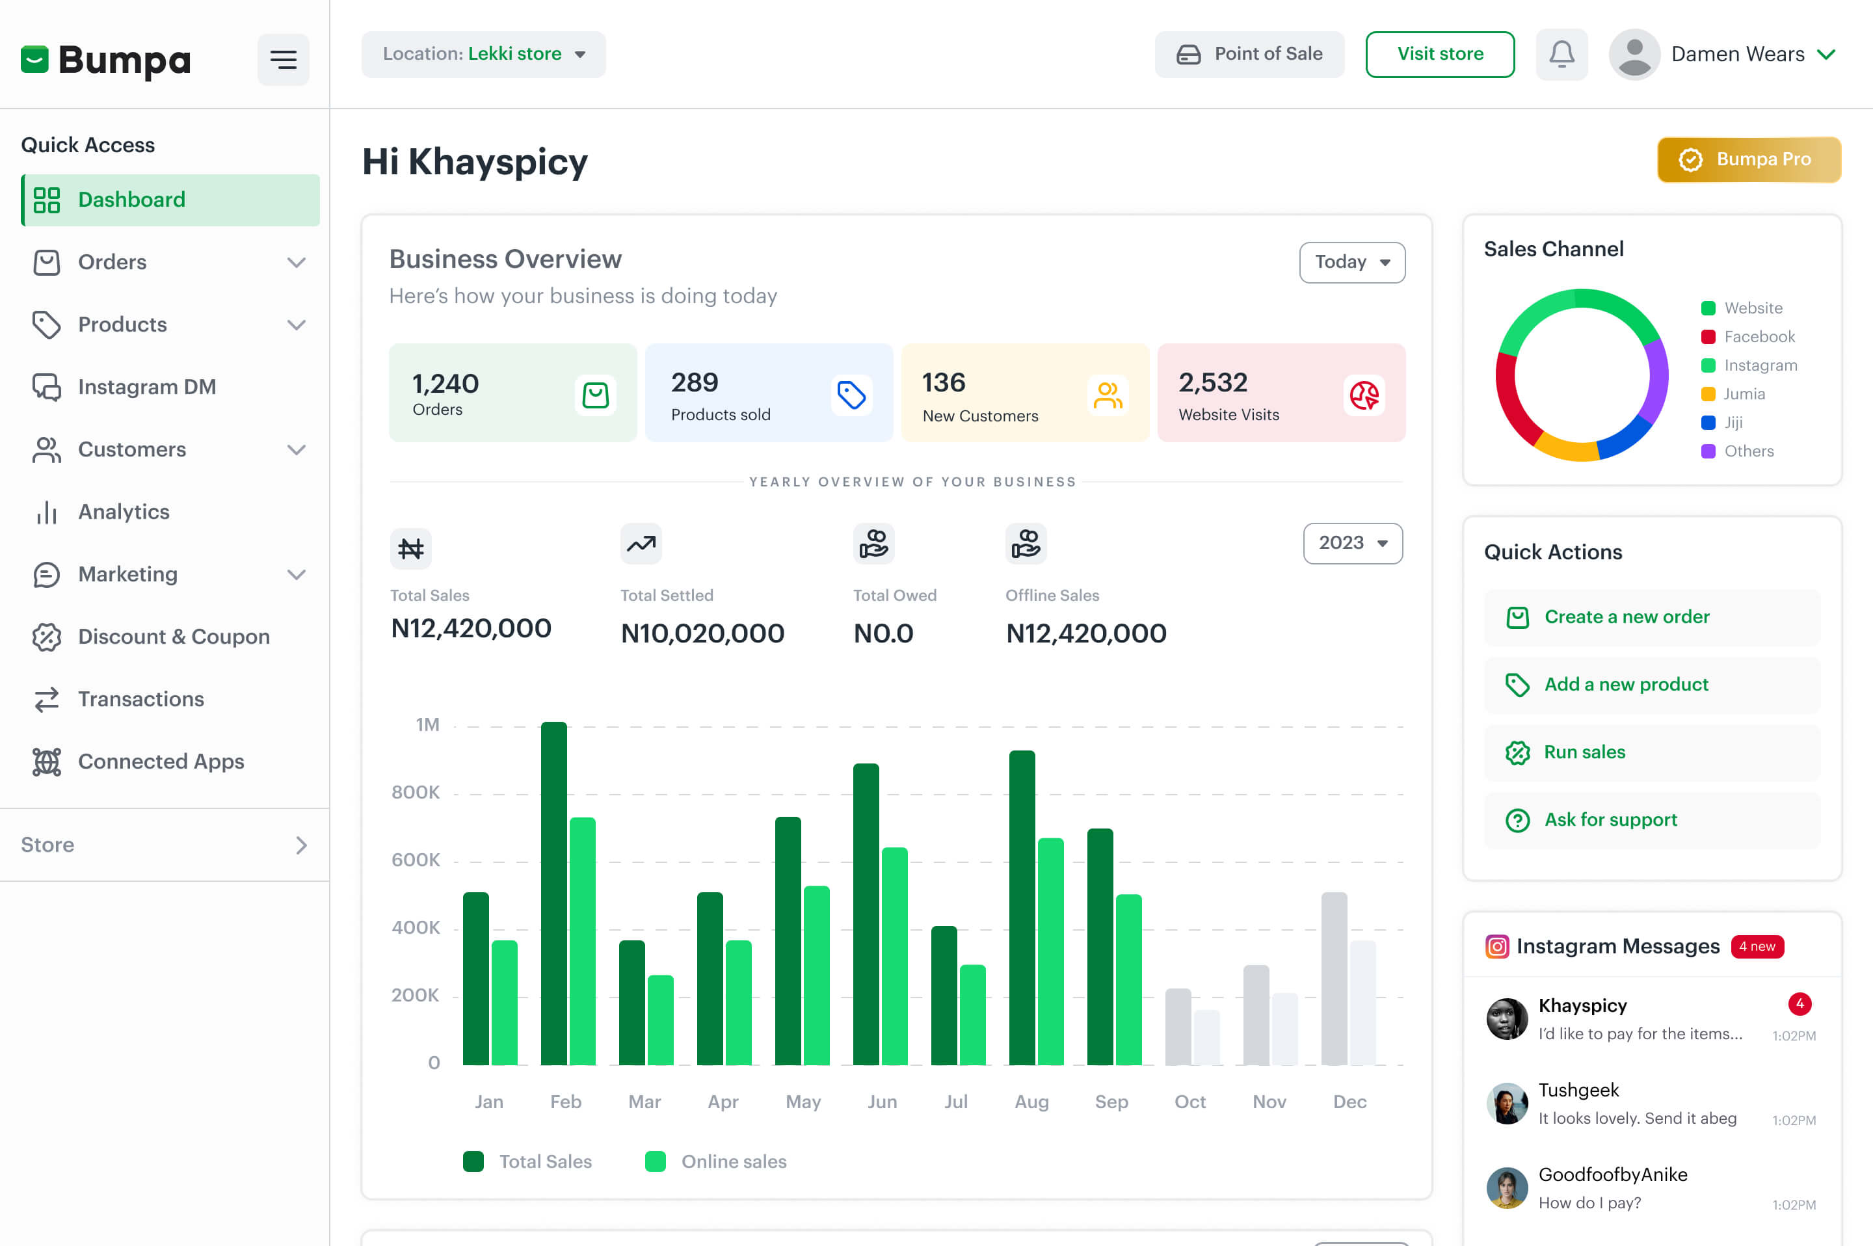Image resolution: width=1873 pixels, height=1246 pixels.
Task: Click the Orders shopping bag card icon
Action: 595,395
